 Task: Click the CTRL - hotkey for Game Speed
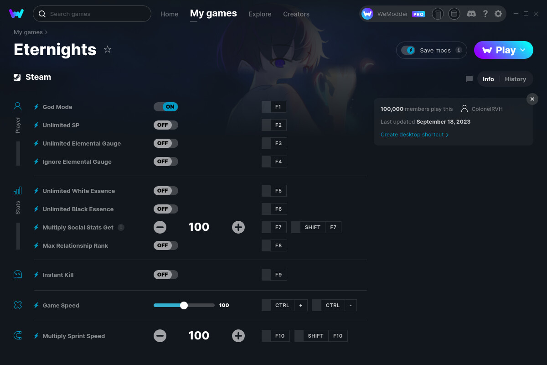(x=335, y=305)
